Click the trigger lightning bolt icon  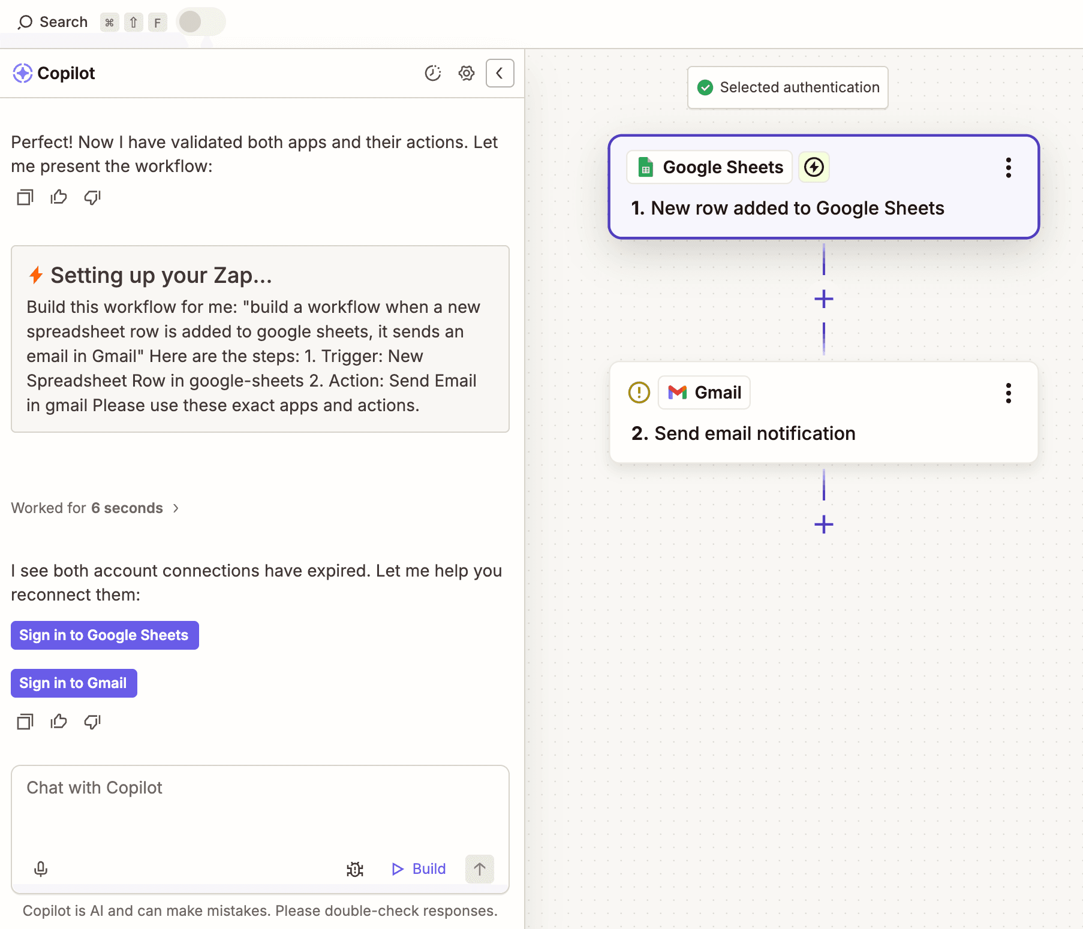(x=814, y=167)
